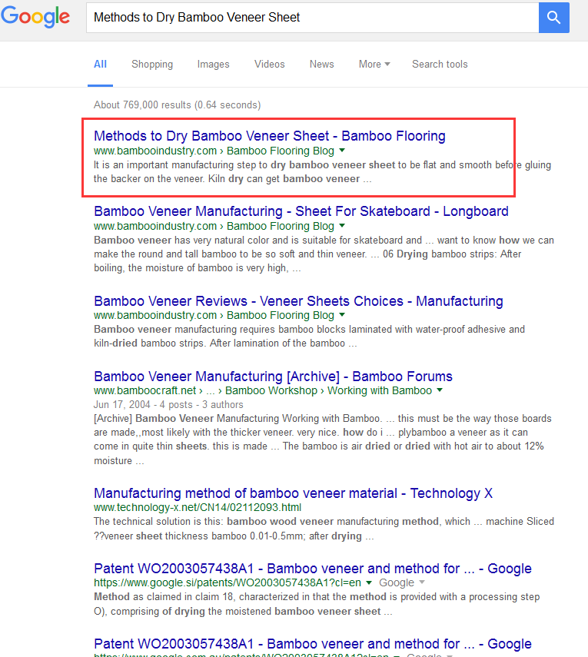The height and width of the screenshot is (657, 588).
Task: Open 'Bamboo Veneer Manufacturing [Archive] - Bamboo Forums' link
Action: [x=274, y=377]
